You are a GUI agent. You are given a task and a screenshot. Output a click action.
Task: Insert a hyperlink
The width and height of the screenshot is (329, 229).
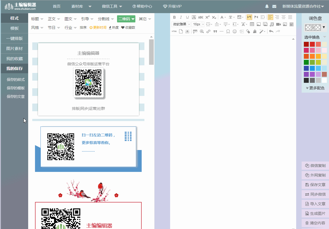click(x=208, y=31)
